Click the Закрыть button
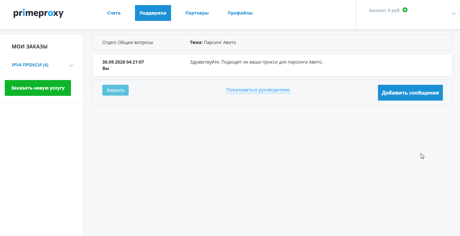The width and height of the screenshot is (460, 236). click(x=115, y=90)
